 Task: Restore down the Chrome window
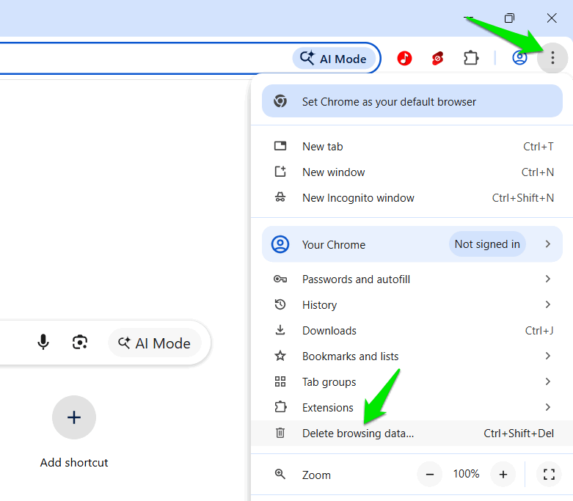[x=509, y=18]
